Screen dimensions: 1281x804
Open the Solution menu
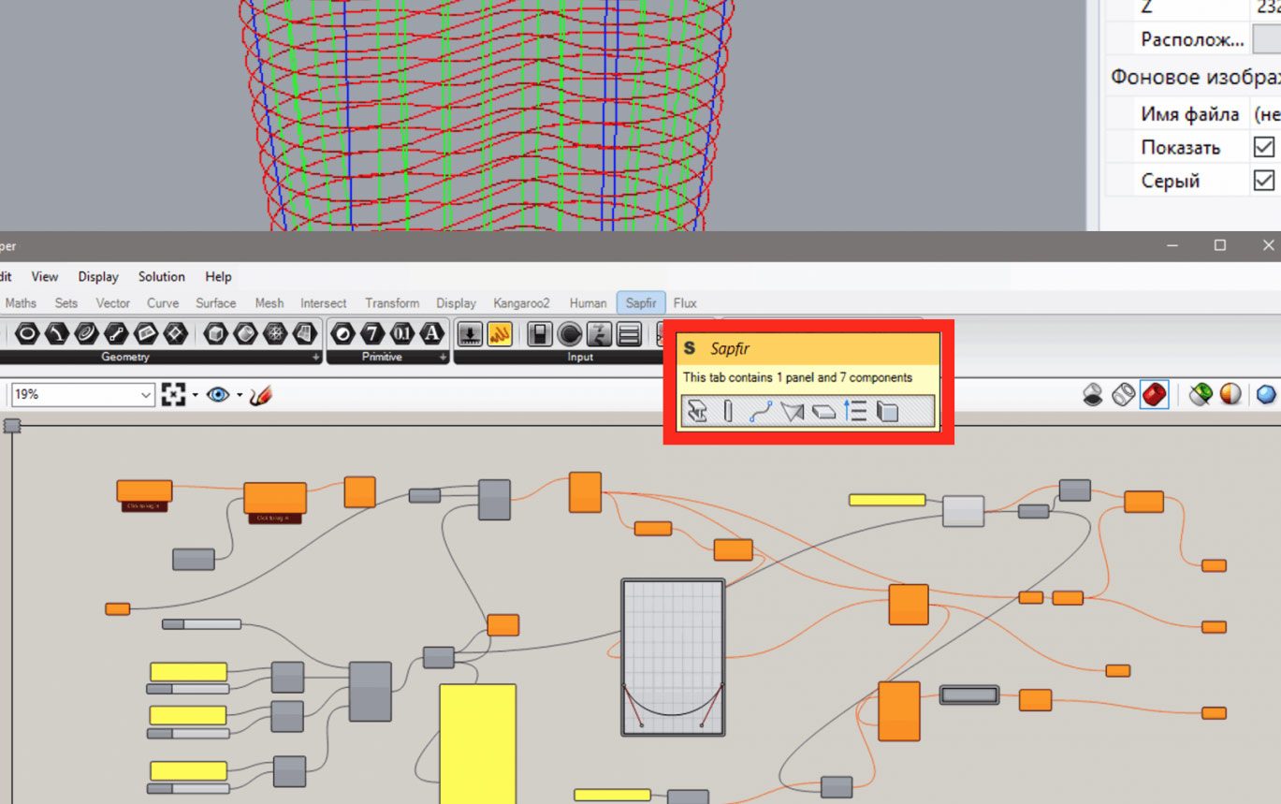tap(161, 277)
